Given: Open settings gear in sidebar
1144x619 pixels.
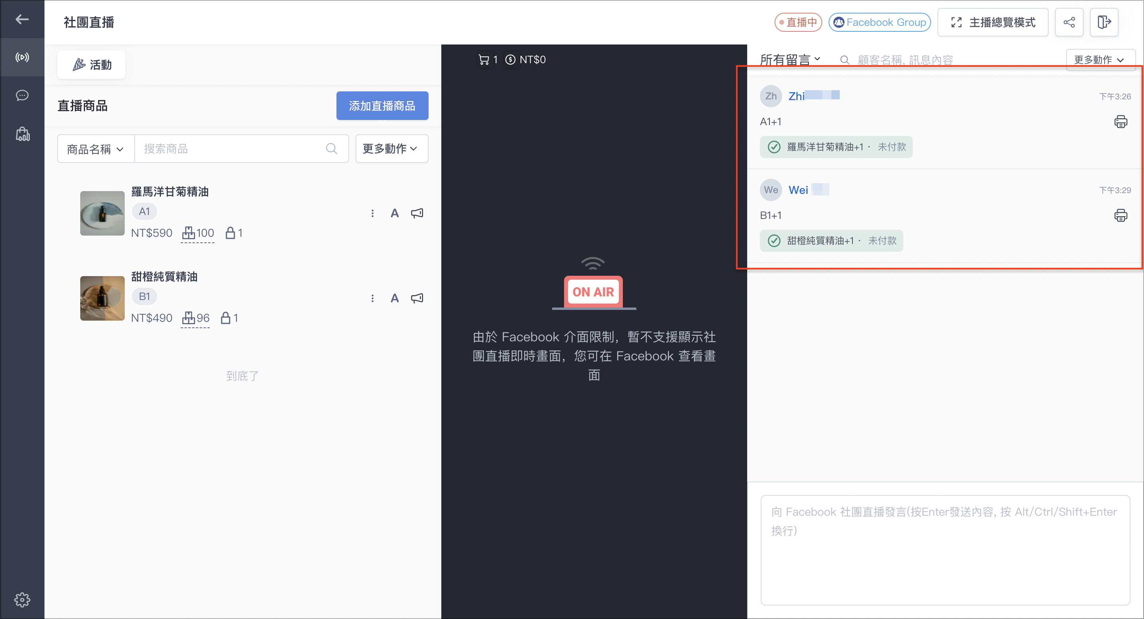Looking at the screenshot, I should coord(22,600).
